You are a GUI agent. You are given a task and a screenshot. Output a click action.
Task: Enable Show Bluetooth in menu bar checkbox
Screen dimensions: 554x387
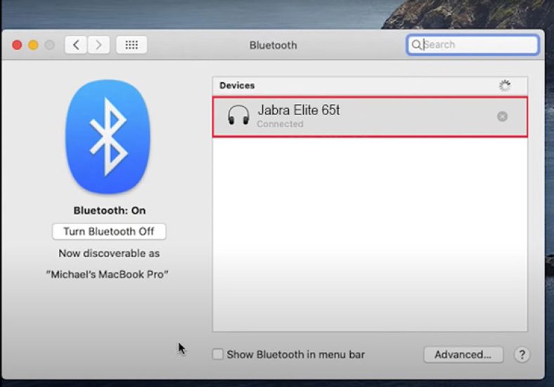(x=218, y=355)
